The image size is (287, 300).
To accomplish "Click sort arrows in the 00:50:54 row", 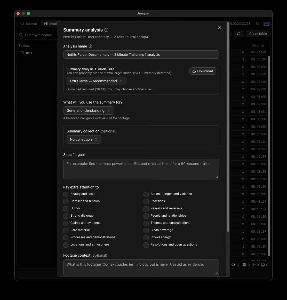I will click(x=243, y=209).
